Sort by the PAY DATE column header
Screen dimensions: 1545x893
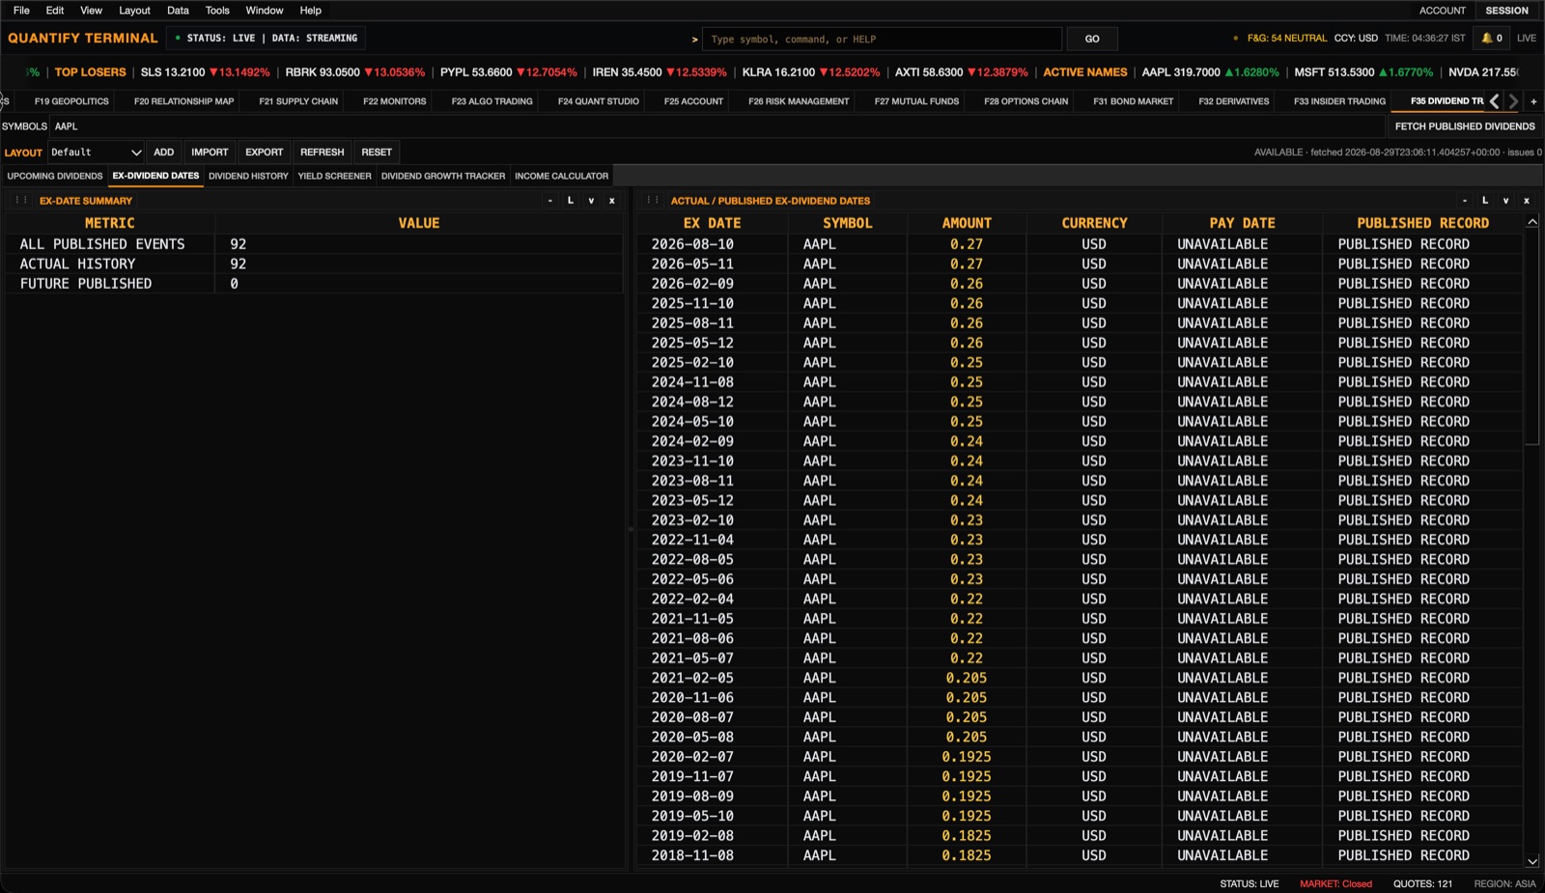(x=1242, y=223)
